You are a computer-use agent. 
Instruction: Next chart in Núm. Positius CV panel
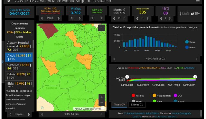(197, 59)
